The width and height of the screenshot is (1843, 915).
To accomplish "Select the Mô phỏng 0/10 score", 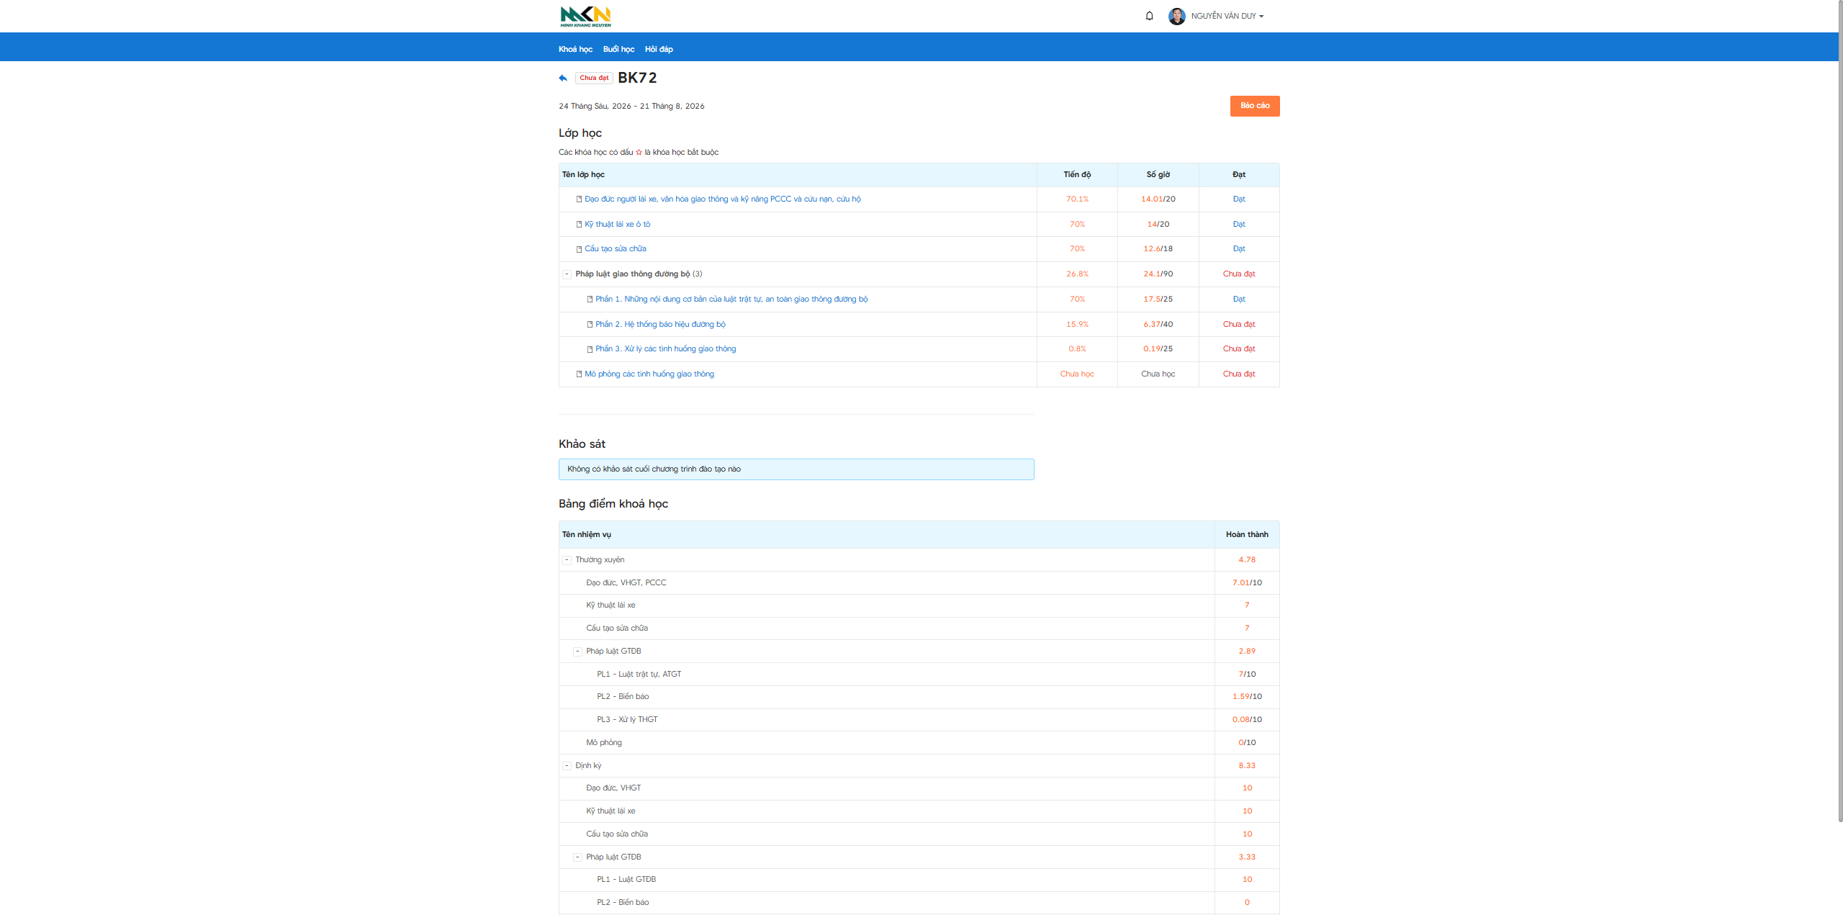I will point(1247,743).
